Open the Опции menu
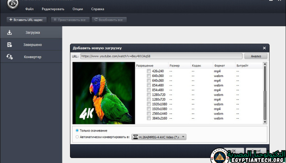 [78, 9]
